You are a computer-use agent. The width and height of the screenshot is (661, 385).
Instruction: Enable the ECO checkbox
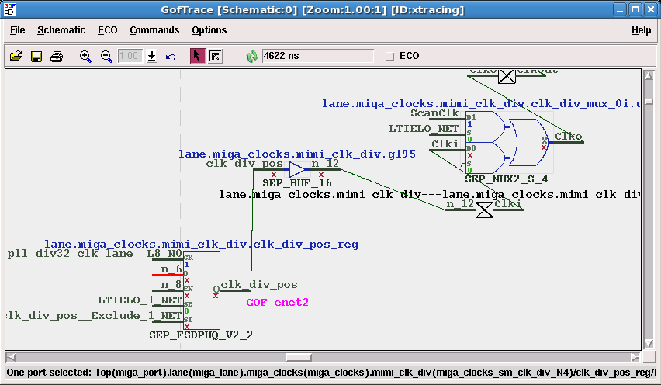[x=390, y=56]
